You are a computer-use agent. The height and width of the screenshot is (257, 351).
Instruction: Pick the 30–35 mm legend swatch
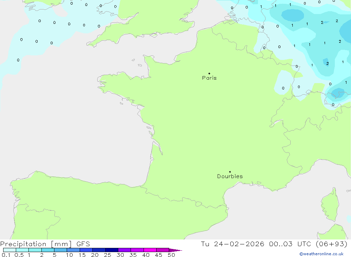pos(124,250)
